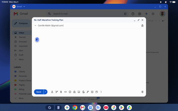This screenshot has height=111, width=178.
Task: Show search options filter icon
Action: tap(125, 14)
